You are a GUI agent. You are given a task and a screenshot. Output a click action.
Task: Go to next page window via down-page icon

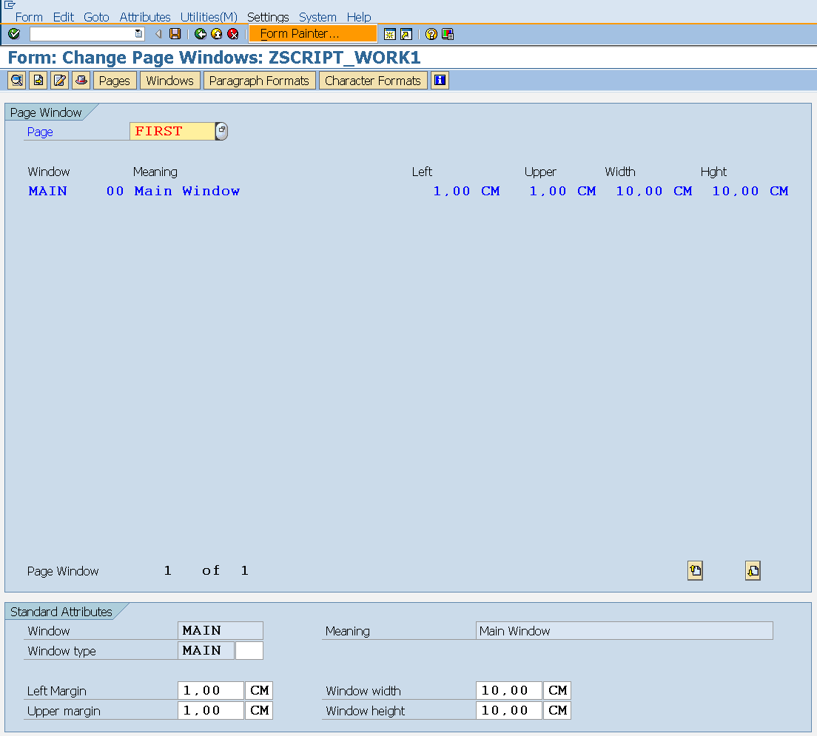pyautogui.click(x=753, y=570)
